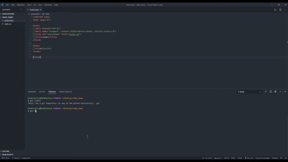The image size is (288, 162).
Task: Click the Go Live status bar button
Action: 249,158
